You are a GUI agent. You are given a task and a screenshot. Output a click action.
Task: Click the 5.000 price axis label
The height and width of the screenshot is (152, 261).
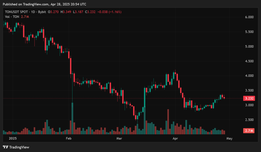(249, 46)
